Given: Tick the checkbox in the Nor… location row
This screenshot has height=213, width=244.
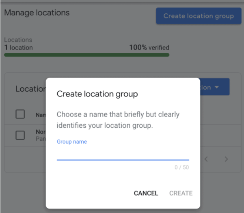Looking at the screenshot, I should 20,135.
